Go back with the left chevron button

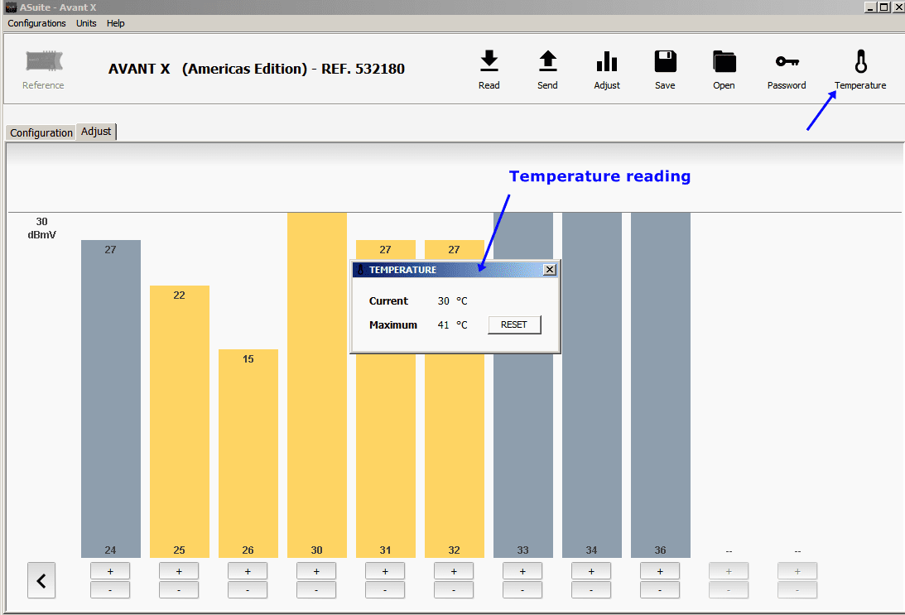click(41, 580)
